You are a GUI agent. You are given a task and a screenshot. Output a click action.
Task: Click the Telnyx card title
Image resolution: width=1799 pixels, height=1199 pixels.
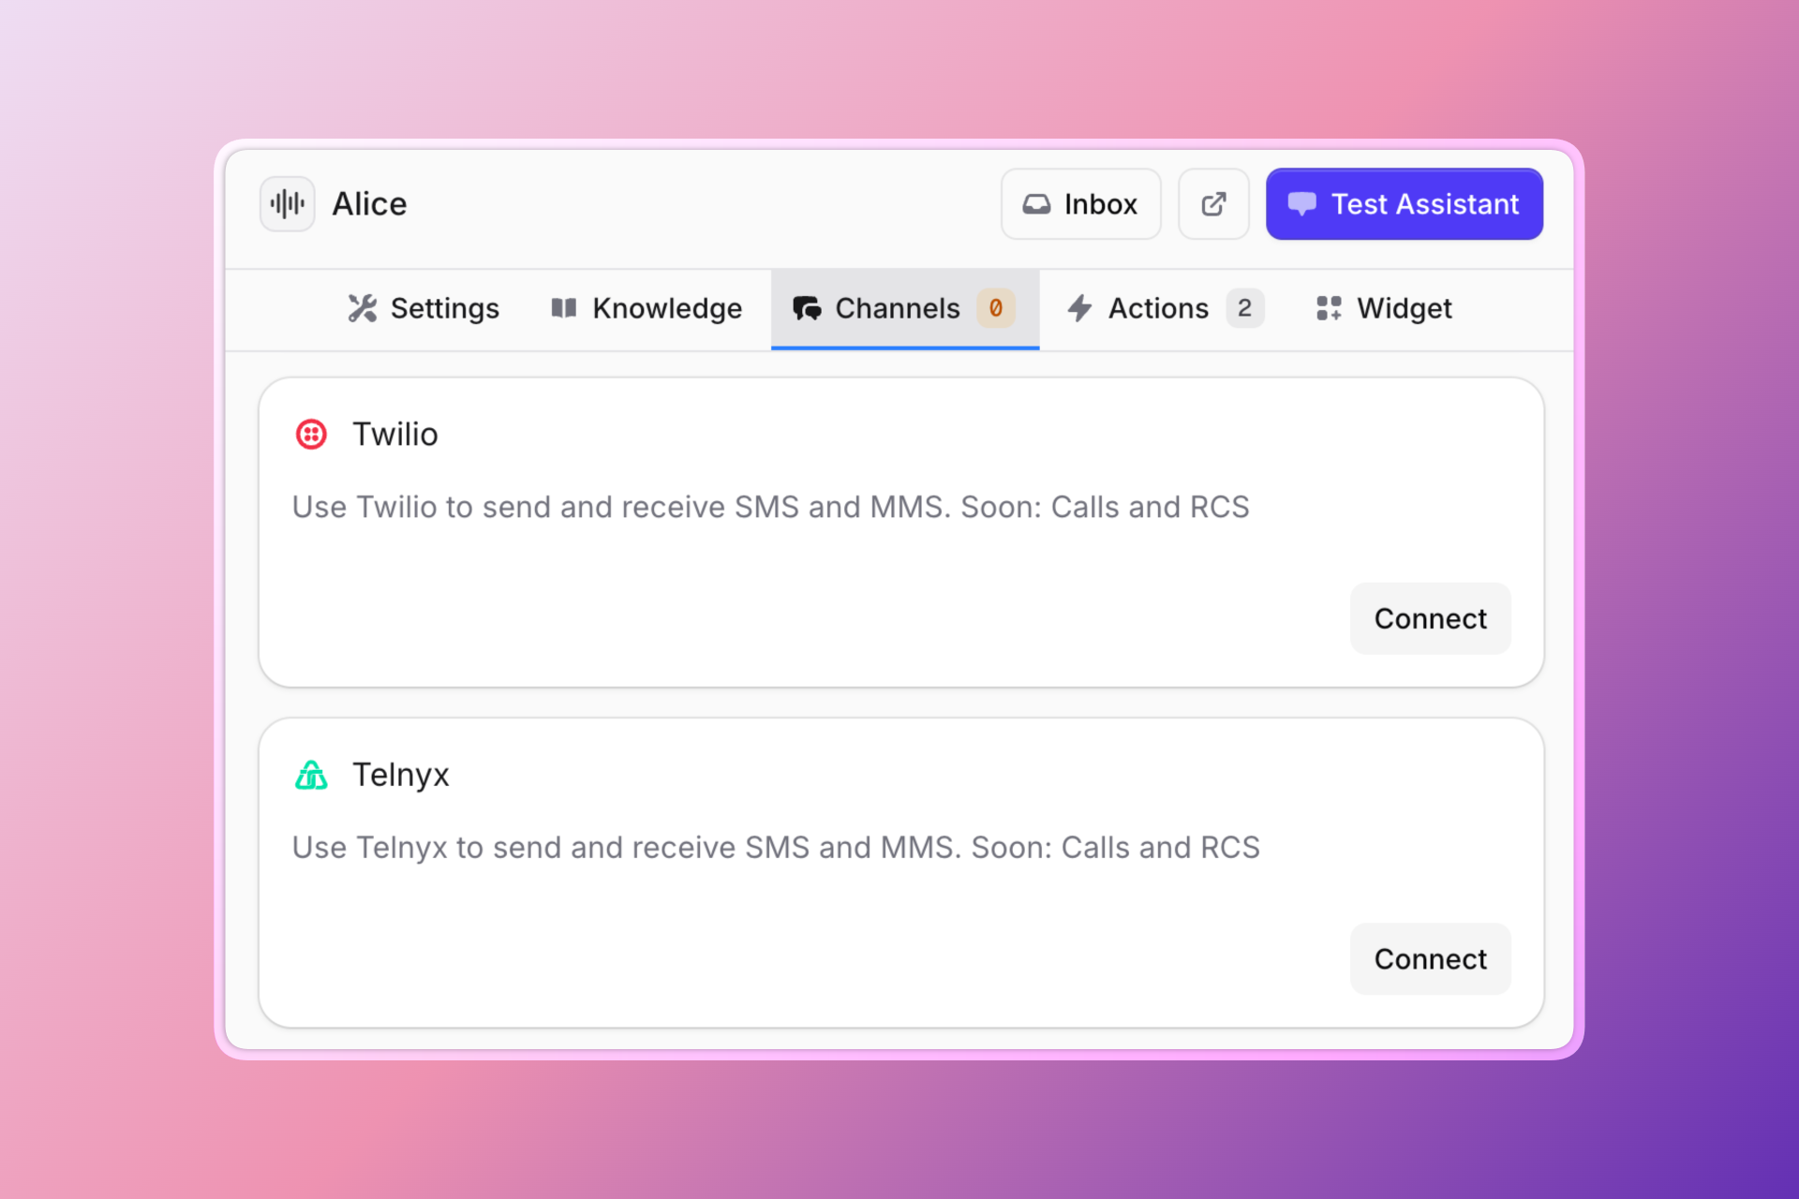coord(400,775)
